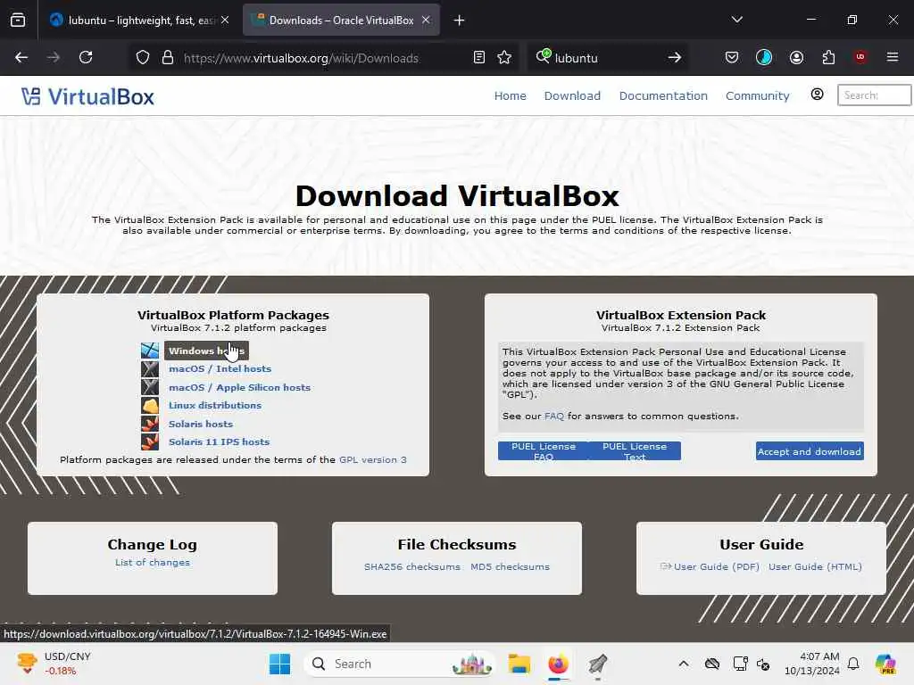Click the taskbar Search box

[x=399, y=664]
